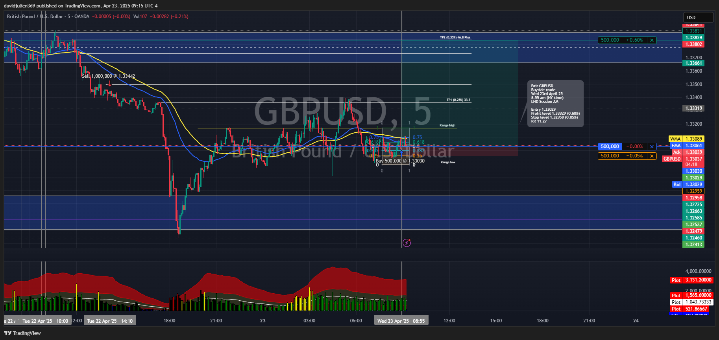The width and height of the screenshot is (719, 340).
Task: Close the 500,000 position showing -0.00%
Action: [x=652, y=146]
